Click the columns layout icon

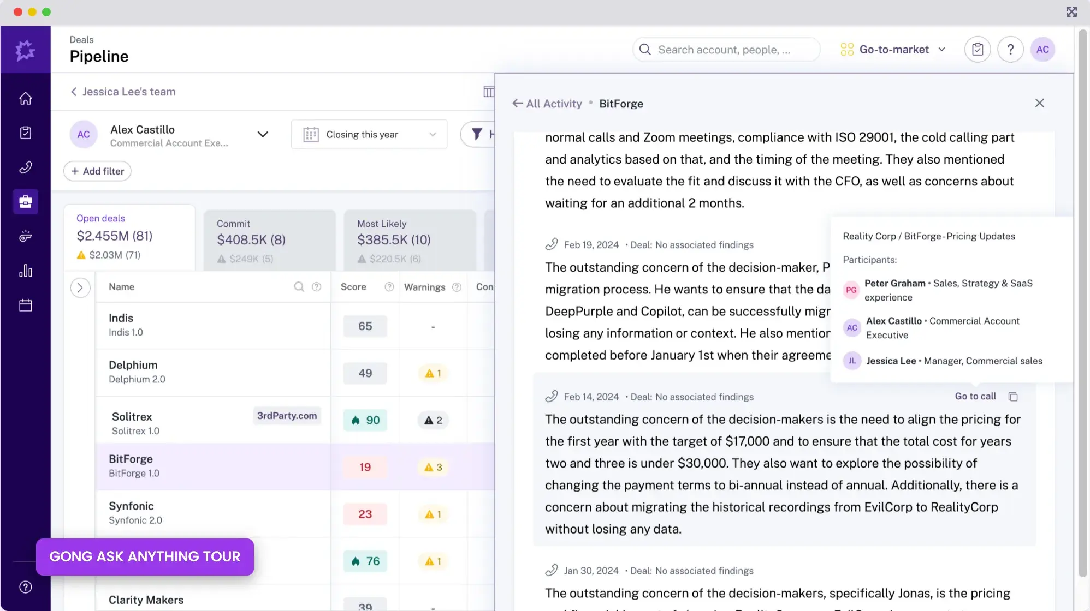[x=488, y=92]
